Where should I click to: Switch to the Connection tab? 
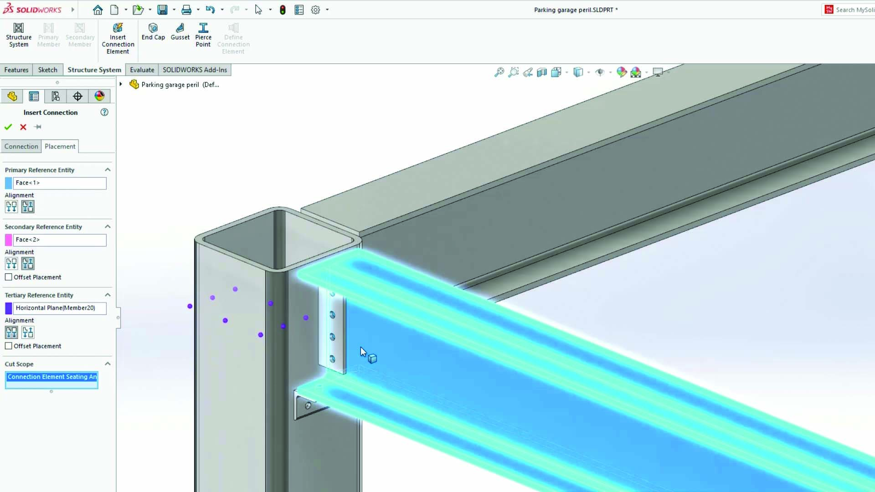(x=21, y=146)
